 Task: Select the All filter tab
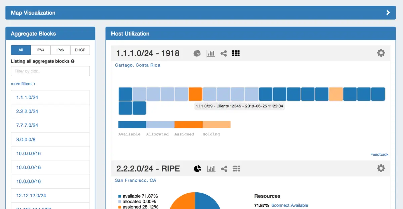(21, 50)
